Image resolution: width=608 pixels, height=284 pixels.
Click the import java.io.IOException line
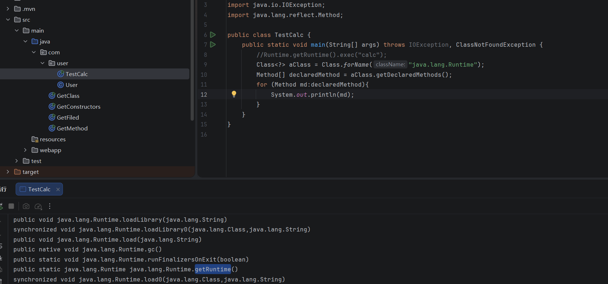click(276, 5)
